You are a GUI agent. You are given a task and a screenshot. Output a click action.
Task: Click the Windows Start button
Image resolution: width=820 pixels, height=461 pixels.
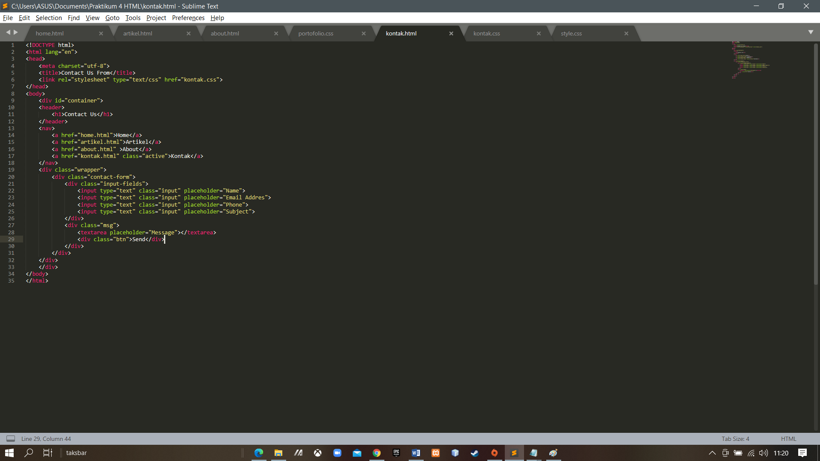coord(9,453)
